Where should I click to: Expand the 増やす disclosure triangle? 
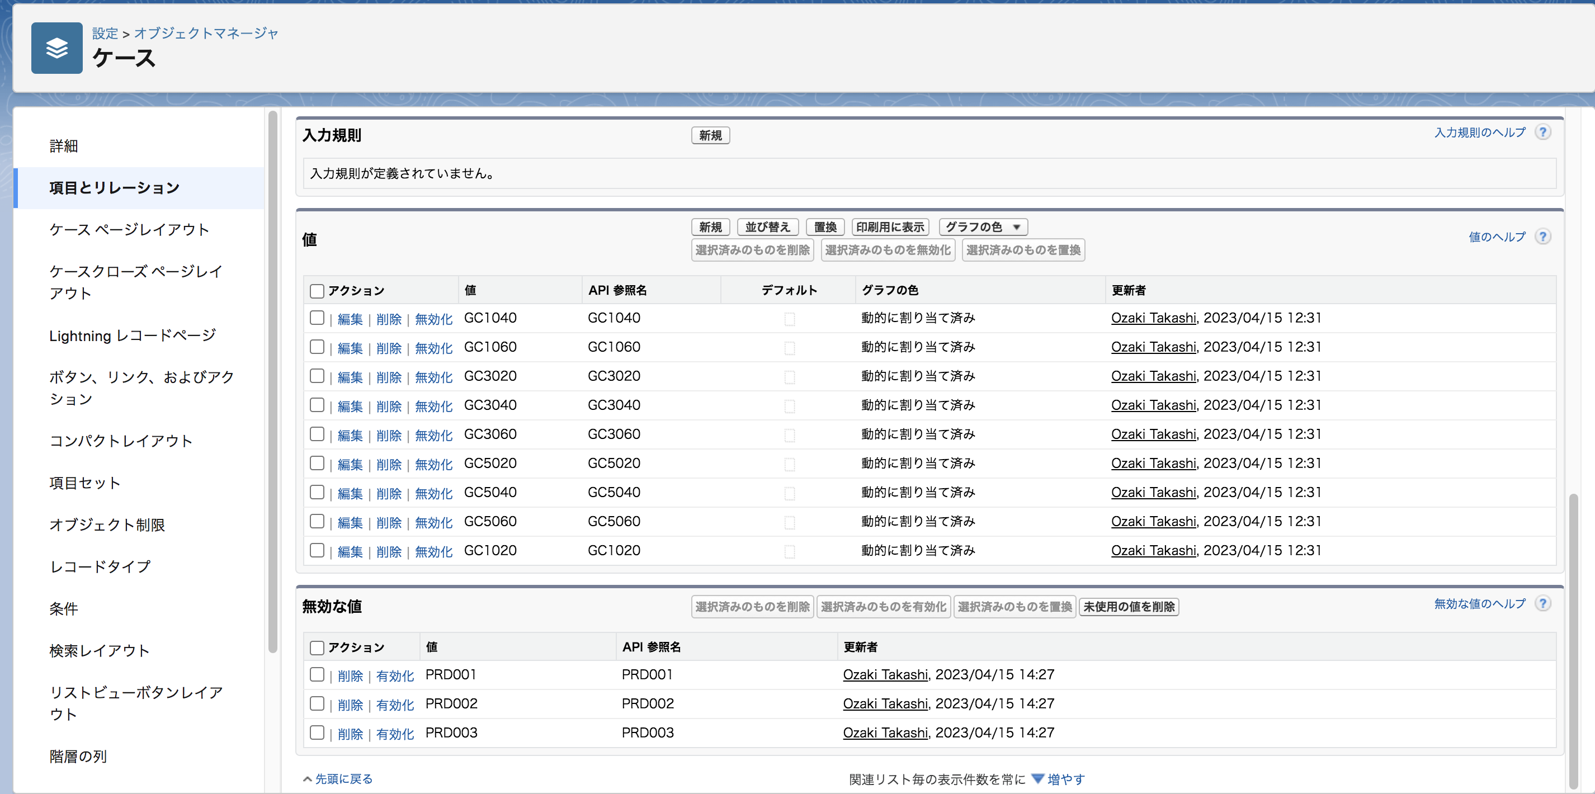[x=1038, y=778]
